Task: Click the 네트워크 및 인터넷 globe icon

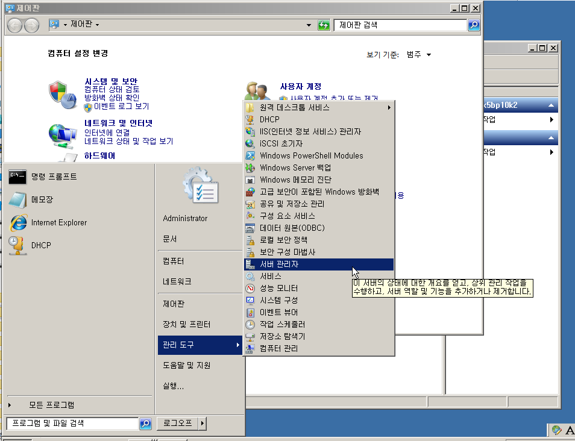Action: pos(62,136)
